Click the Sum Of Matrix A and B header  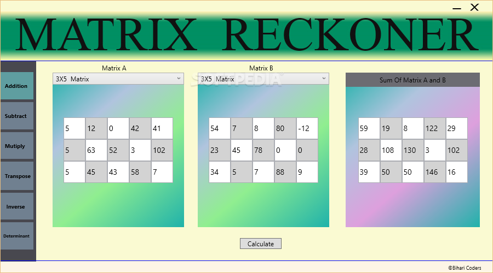(412, 80)
